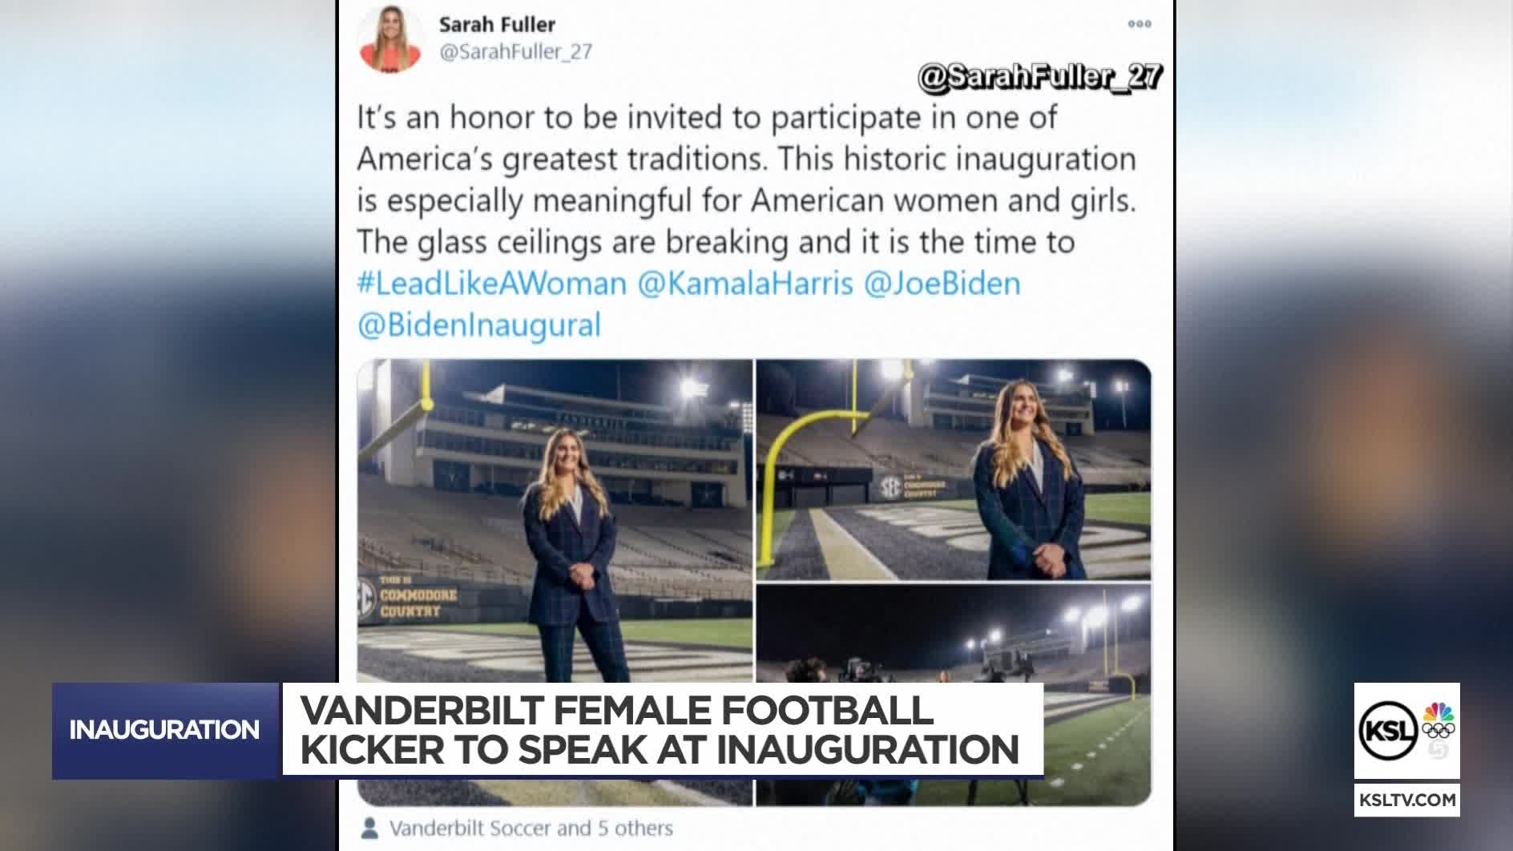Screen dimensions: 1513x851
Task: Click the KSLTV.COM website label
Action: [x=1406, y=800]
